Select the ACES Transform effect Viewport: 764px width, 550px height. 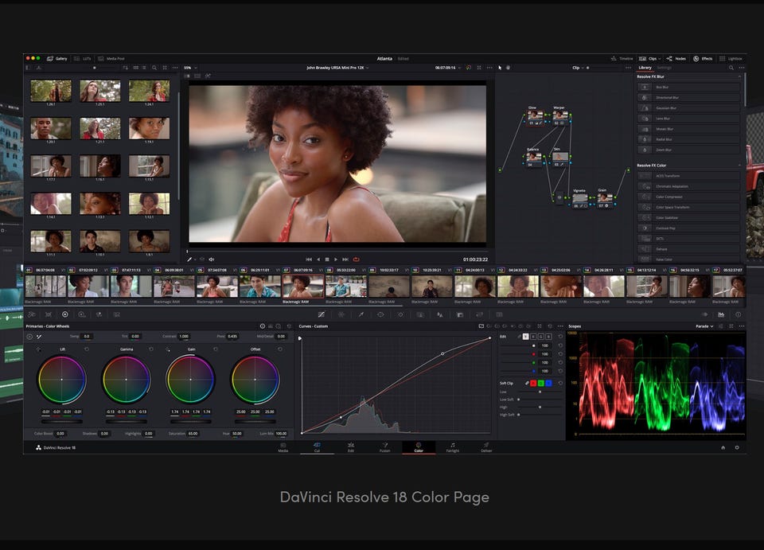(x=688, y=175)
